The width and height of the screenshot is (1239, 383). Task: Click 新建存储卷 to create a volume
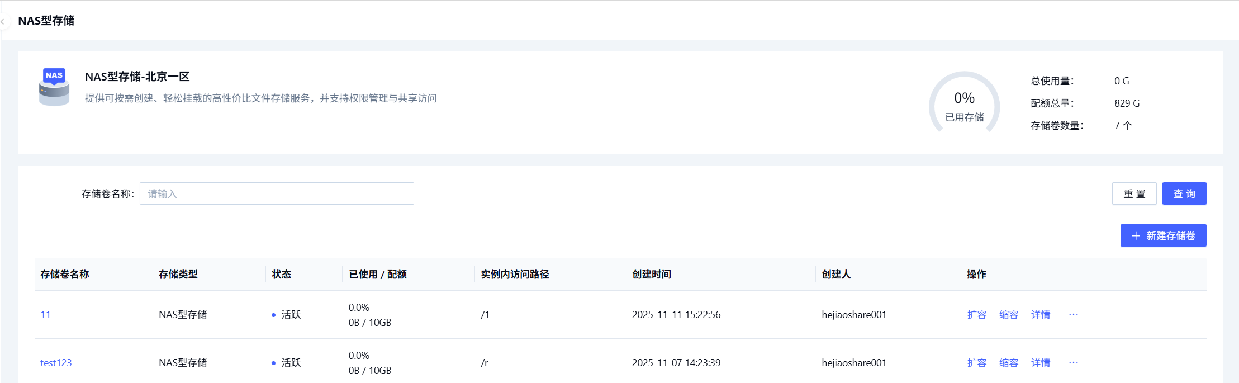coord(1163,235)
